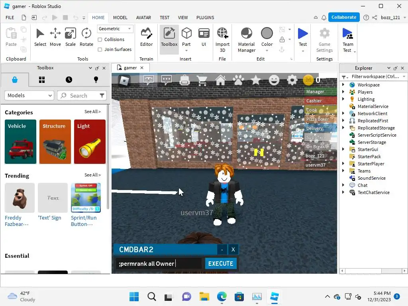Select the Cashier team entry

[320, 101]
